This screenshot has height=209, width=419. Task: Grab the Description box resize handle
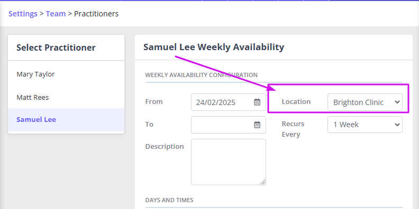[263, 182]
